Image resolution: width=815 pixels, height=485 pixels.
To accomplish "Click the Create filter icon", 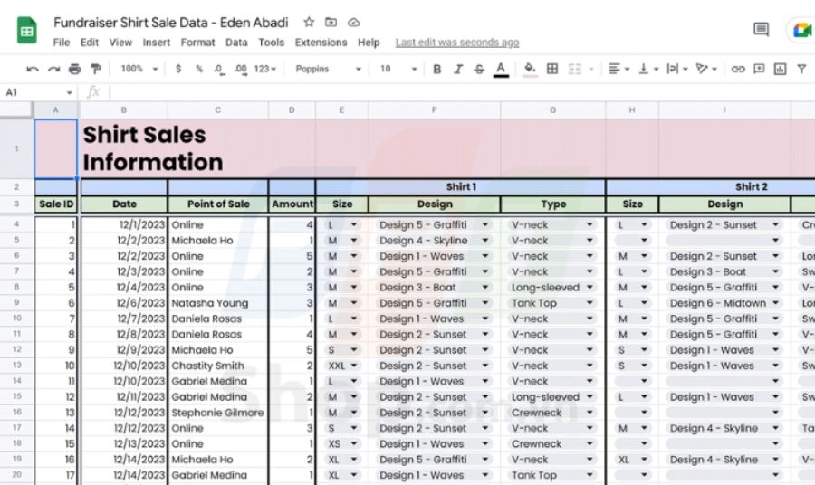I will pyautogui.click(x=802, y=69).
